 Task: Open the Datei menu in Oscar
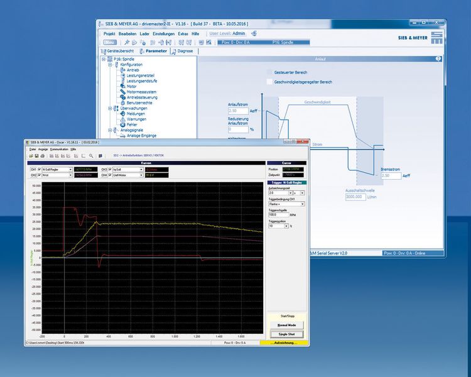(x=33, y=149)
